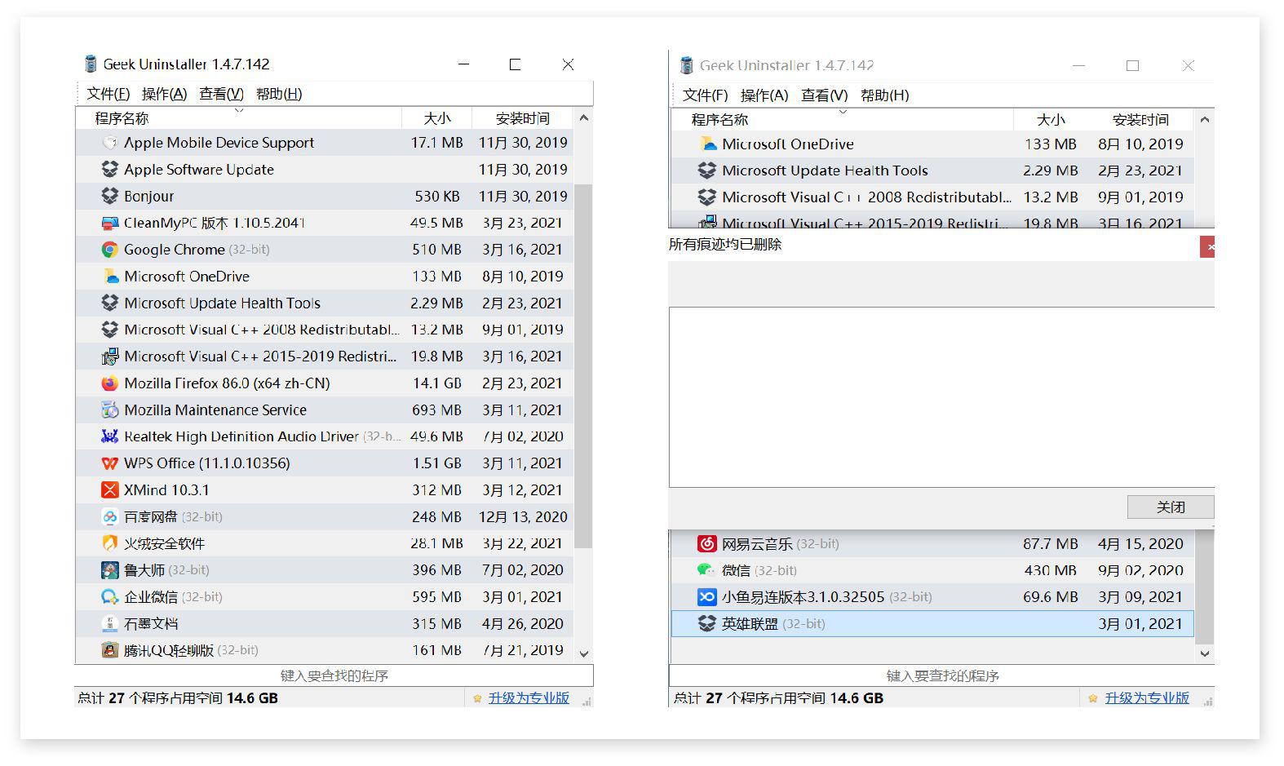
Task: Click 关闭 button in the traces-removed dialog
Action: 1171,507
